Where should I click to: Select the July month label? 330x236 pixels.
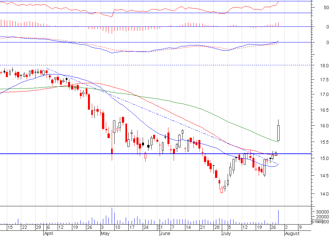[226, 233]
